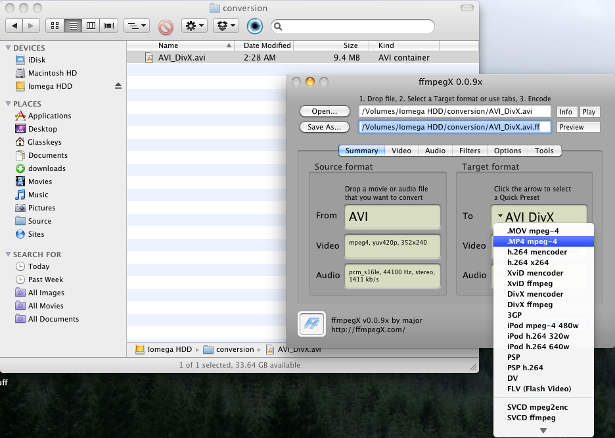Image resolution: width=615 pixels, height=438 pixels.
Task: Select AVI_DivX.avi in file list
Action: 182,58
